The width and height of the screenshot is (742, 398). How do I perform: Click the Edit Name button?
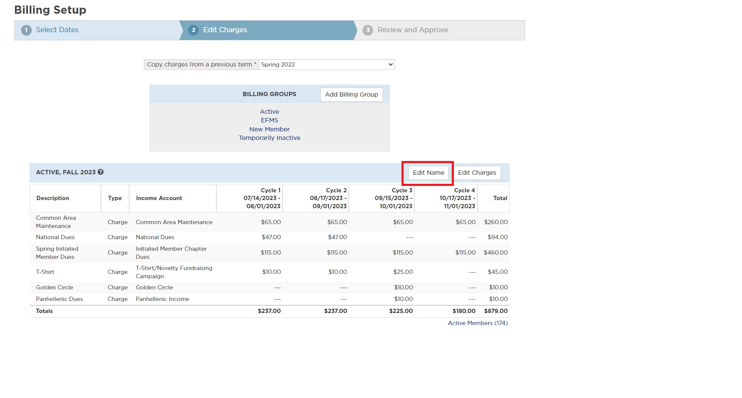point(428,173)
